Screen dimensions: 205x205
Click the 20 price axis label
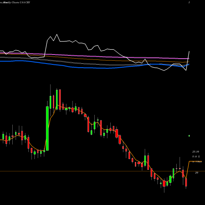[196, 173]
